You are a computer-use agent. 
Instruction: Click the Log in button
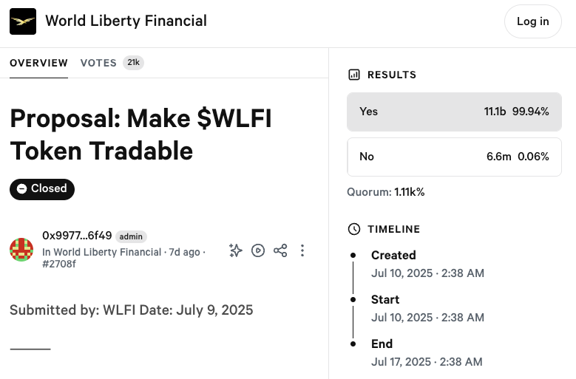click(532, 21)
